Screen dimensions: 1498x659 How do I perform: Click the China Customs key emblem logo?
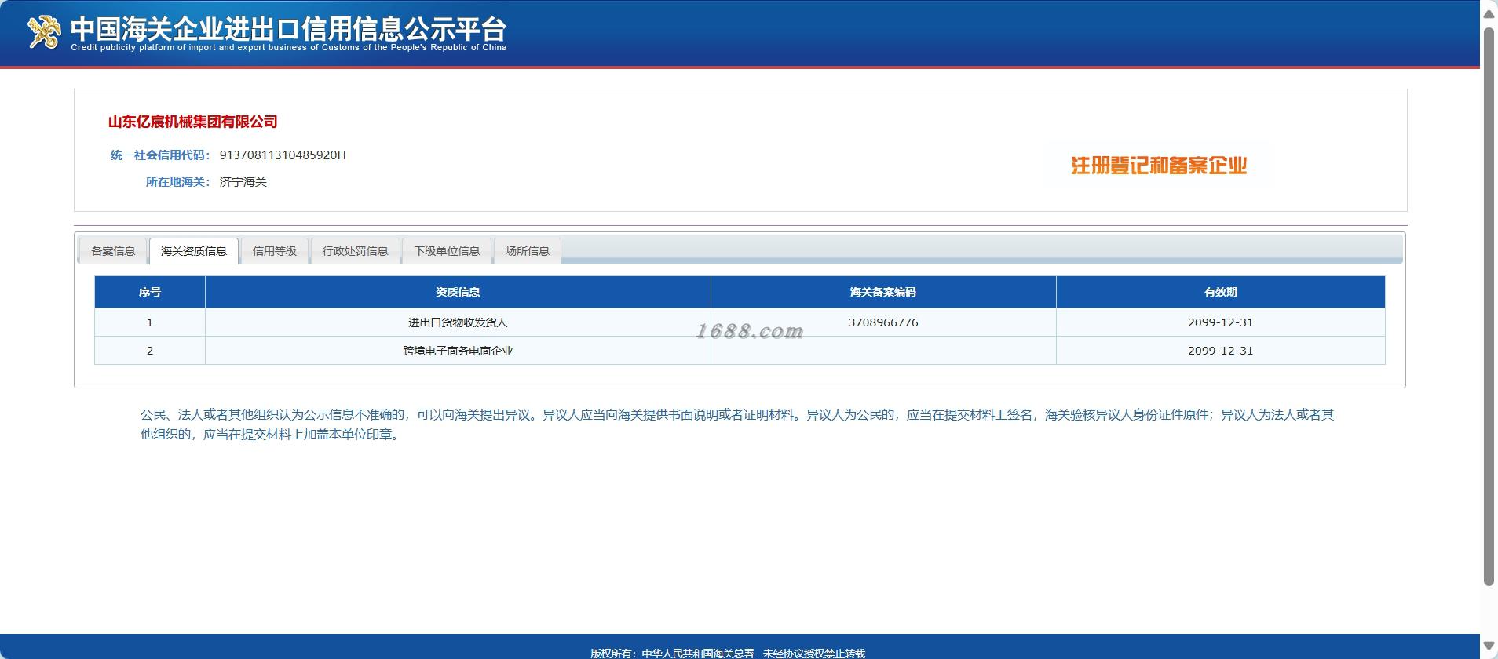coord(44,32)
